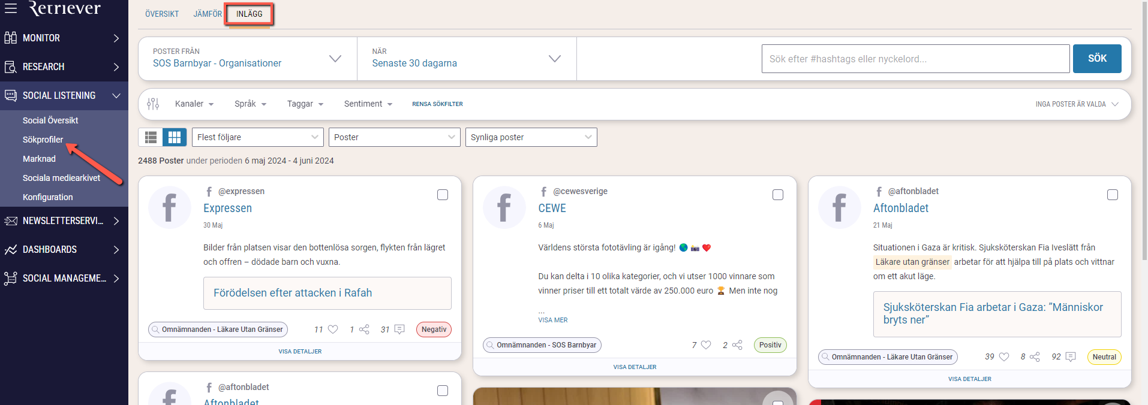Screen dimensions: 1148x405
Task: Click Visa detaljer on CEWE post
Action: coord(635,367)
